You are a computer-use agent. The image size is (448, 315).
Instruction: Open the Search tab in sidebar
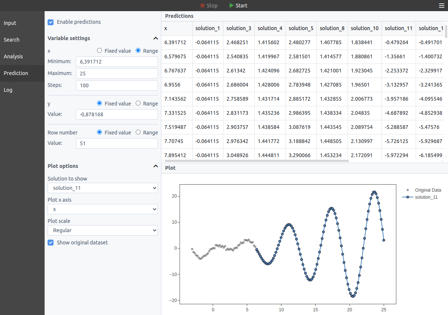(x=12, y=40)
